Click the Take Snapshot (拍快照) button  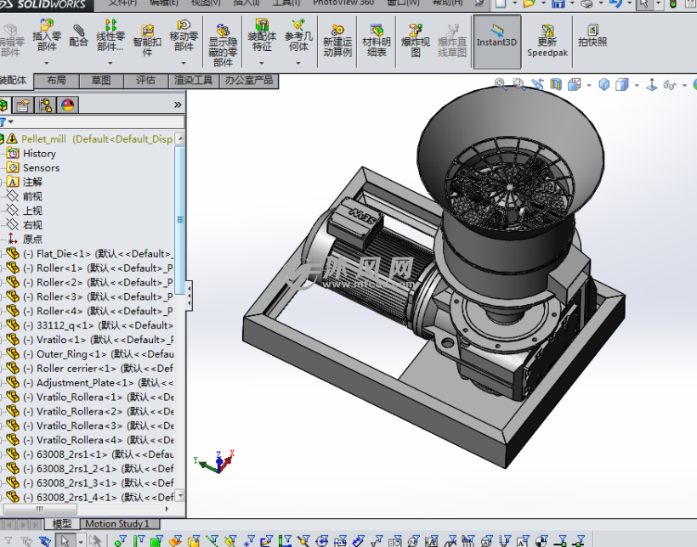point(592,34)
